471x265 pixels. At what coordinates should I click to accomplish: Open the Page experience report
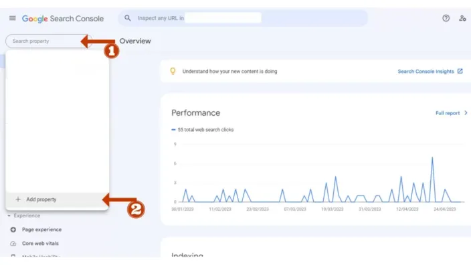pyautogui.click(x=41, y=230)
